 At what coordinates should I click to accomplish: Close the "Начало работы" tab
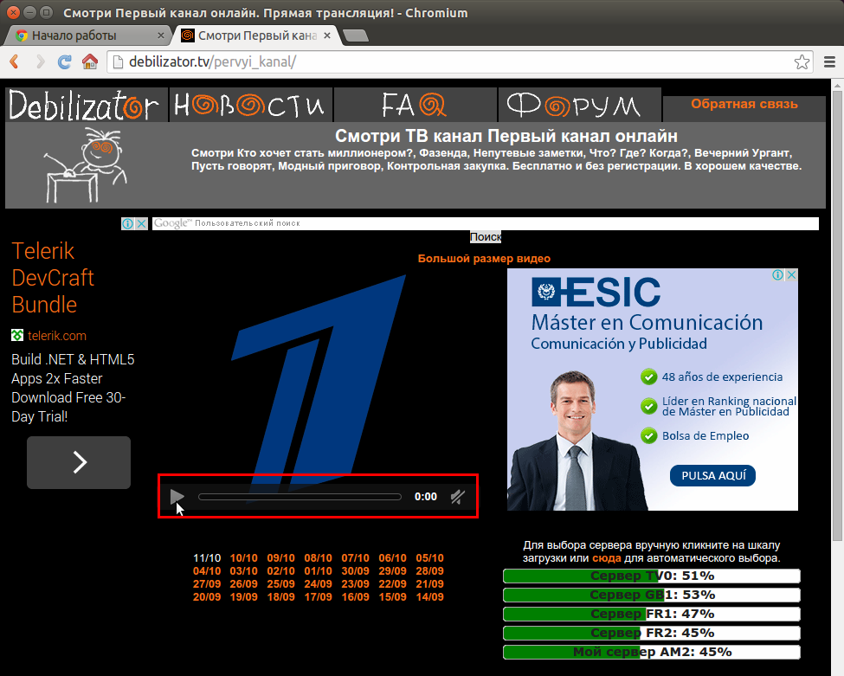click(160, 35)
